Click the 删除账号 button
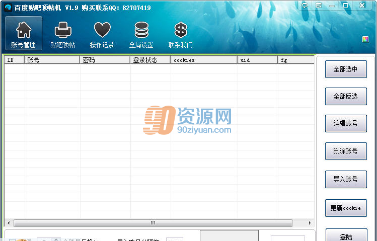377x241 pixels. coord(346,151)
